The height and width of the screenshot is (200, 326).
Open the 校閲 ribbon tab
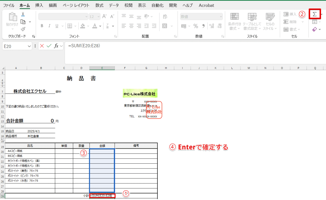tap(129, 5)
